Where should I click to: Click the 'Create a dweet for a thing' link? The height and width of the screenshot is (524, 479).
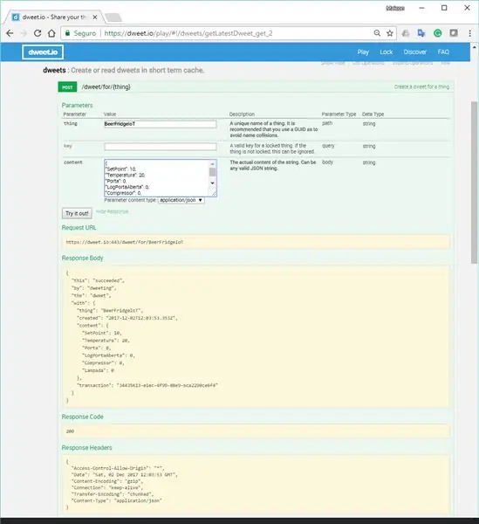coord(421,86)
